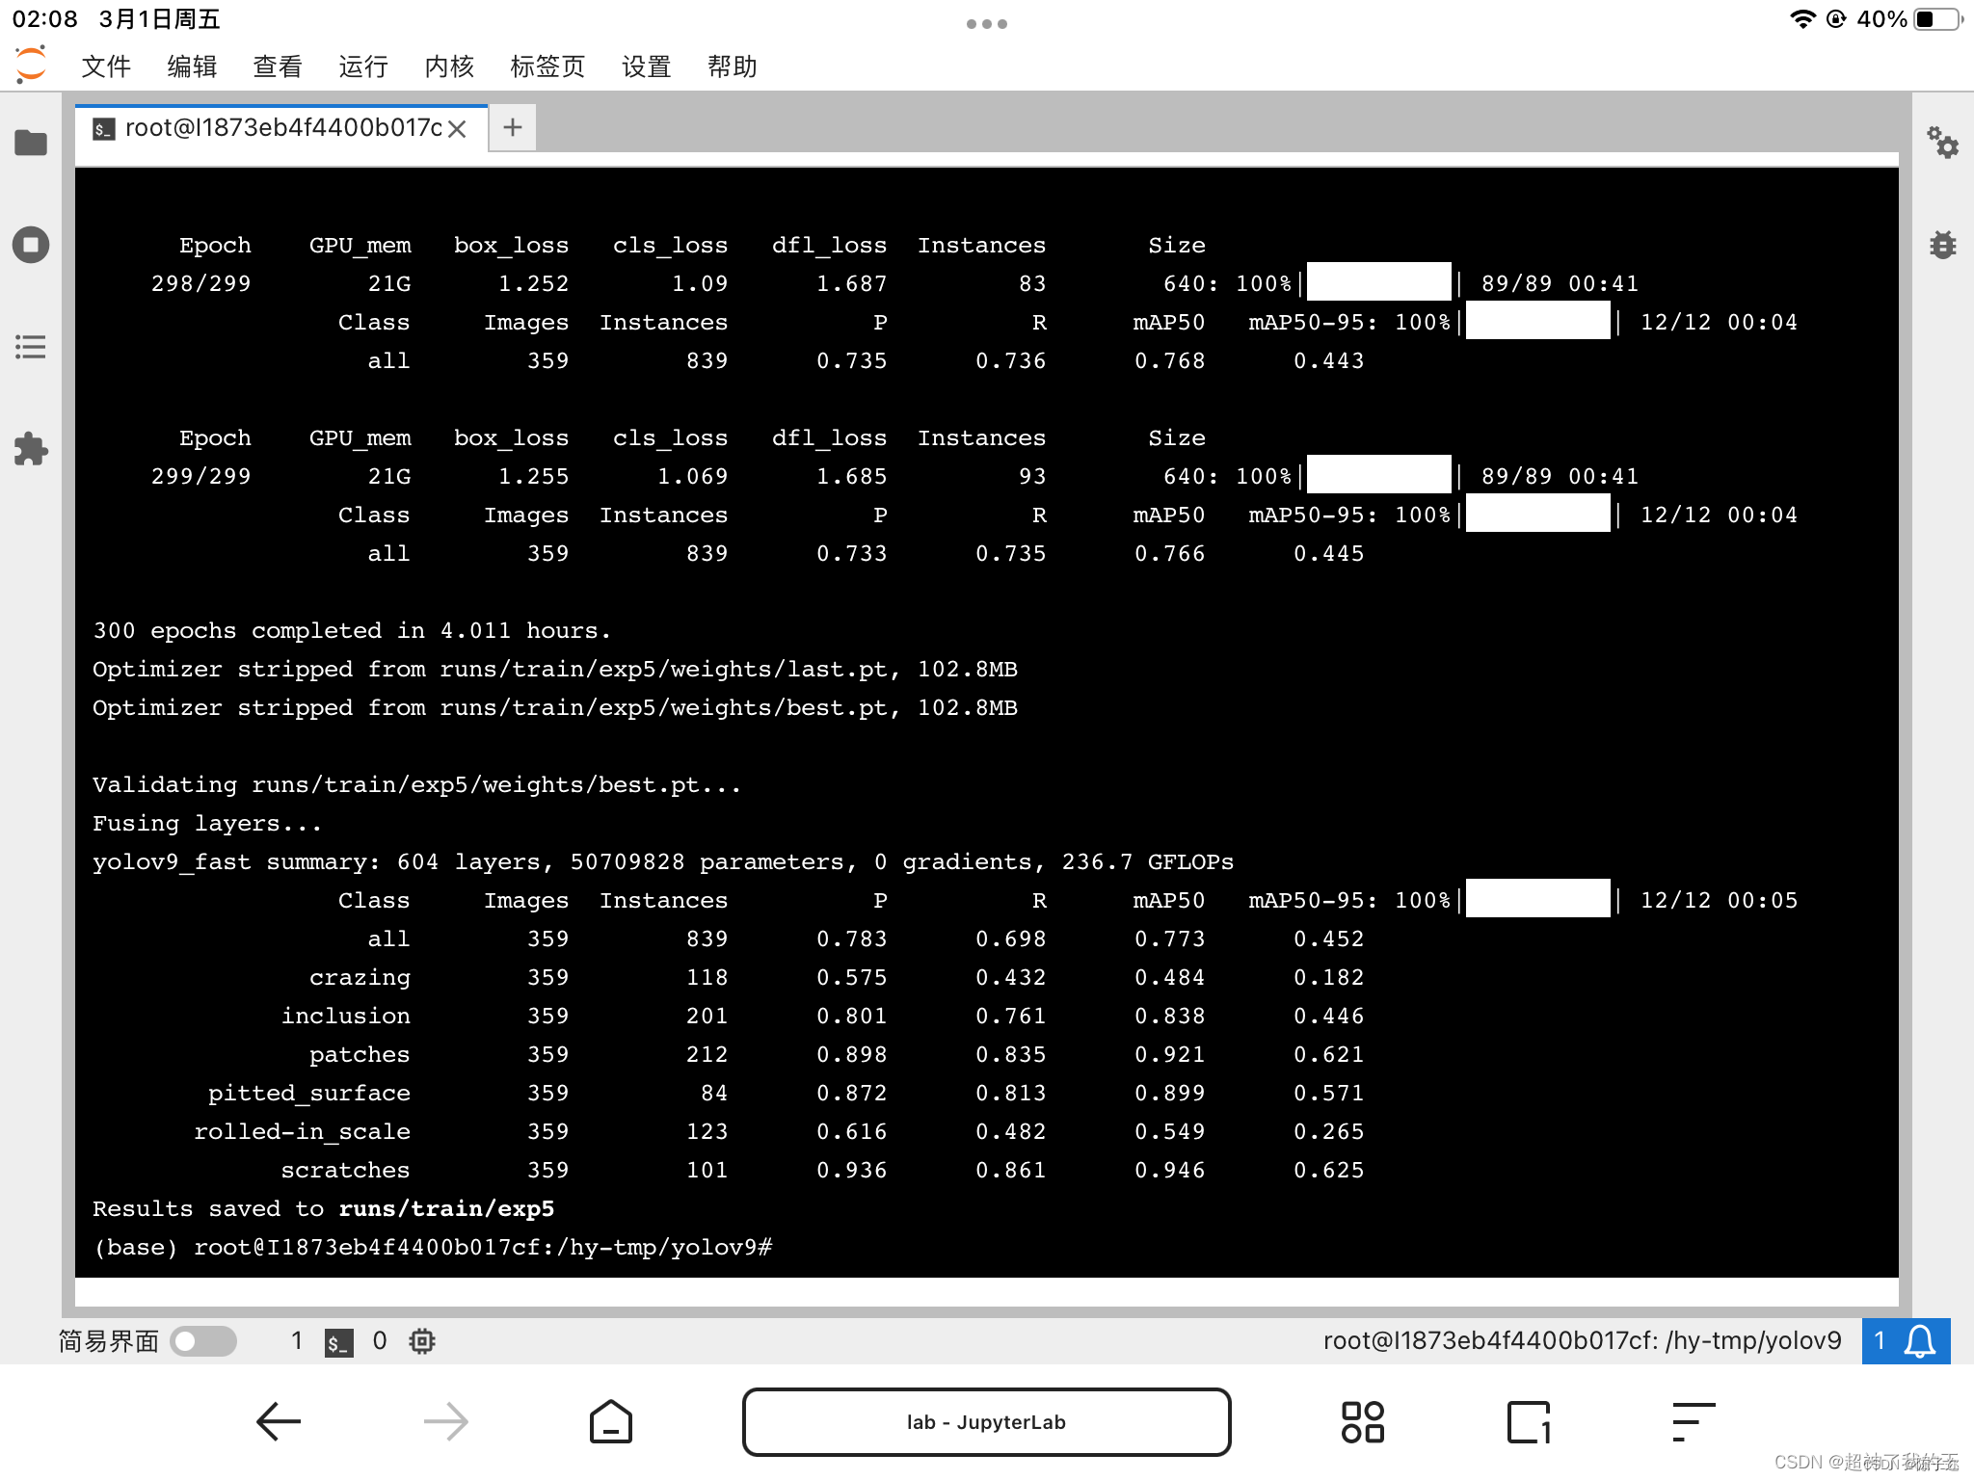Tap the browser home button
The image size is (1974, 1480).
(x=611, y=1421)
